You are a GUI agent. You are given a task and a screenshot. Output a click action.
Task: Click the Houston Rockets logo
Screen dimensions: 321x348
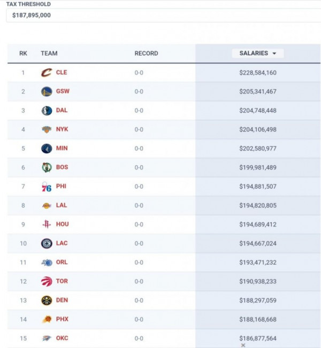pyautogui.click(x=47, y=225)
